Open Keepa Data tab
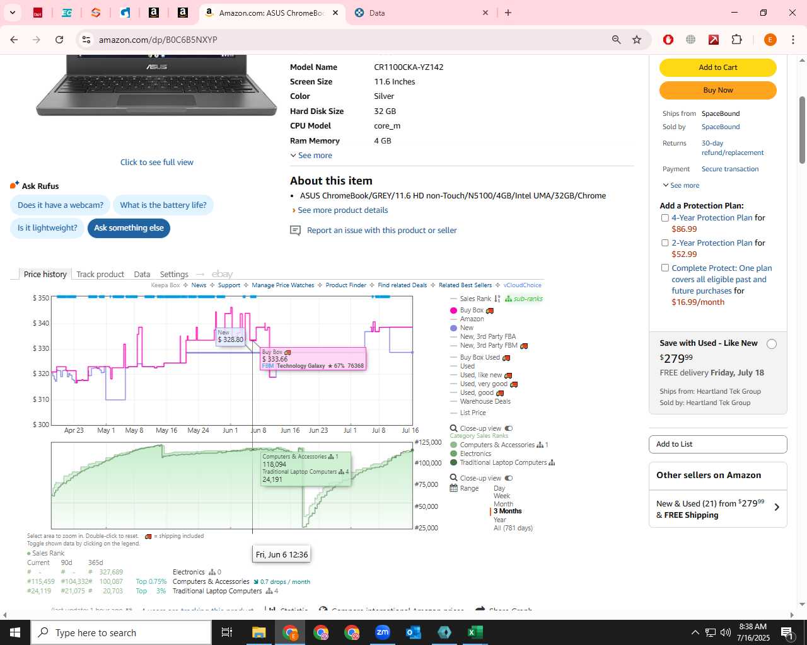Viewport: 807px width, 645px height. (x=142, y=274)
